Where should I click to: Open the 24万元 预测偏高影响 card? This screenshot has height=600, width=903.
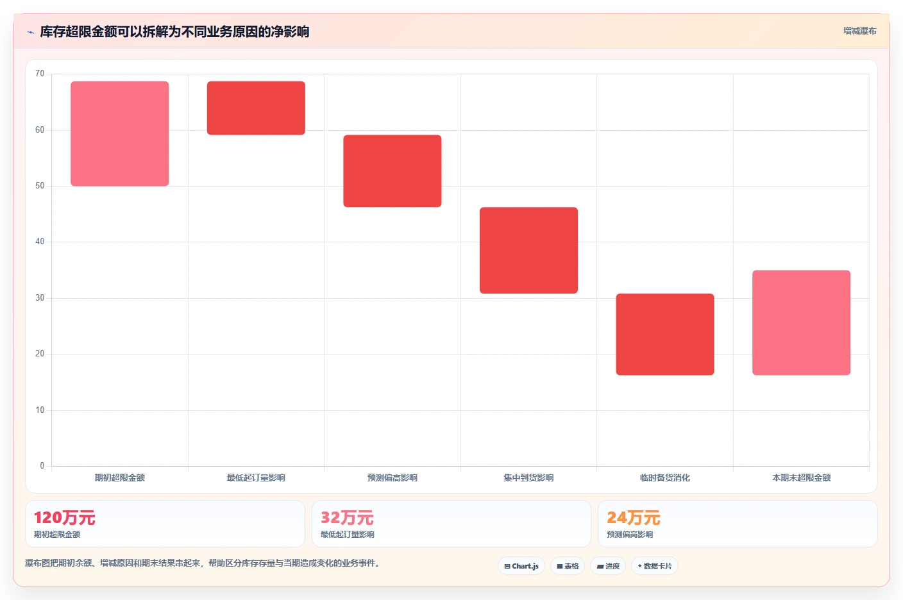(738, 524)
